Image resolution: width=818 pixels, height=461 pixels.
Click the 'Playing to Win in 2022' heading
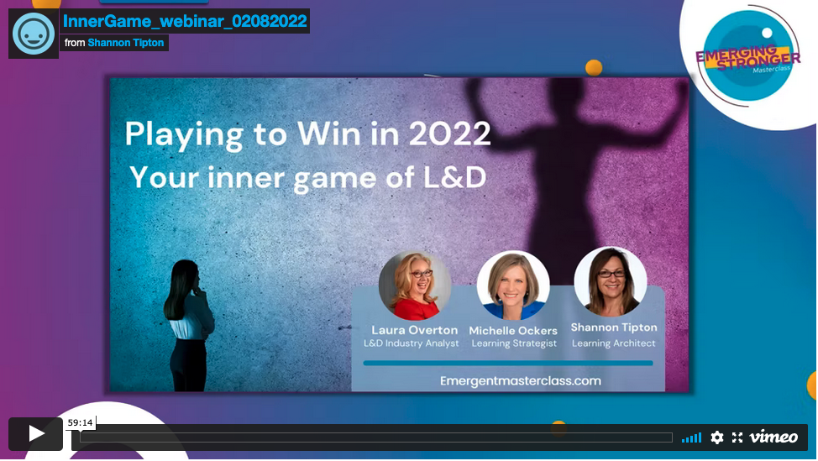pyautogui.click(x=307, y=134)
